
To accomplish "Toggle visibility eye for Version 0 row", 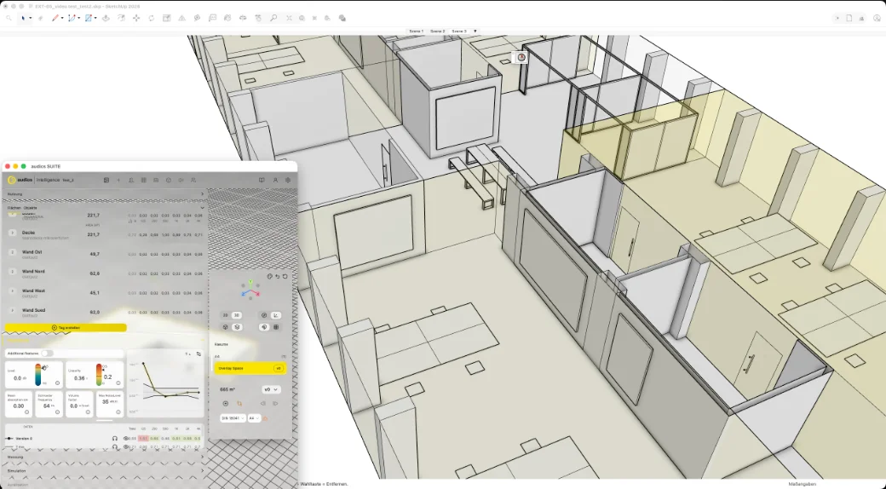I will (x=125, y=438).
